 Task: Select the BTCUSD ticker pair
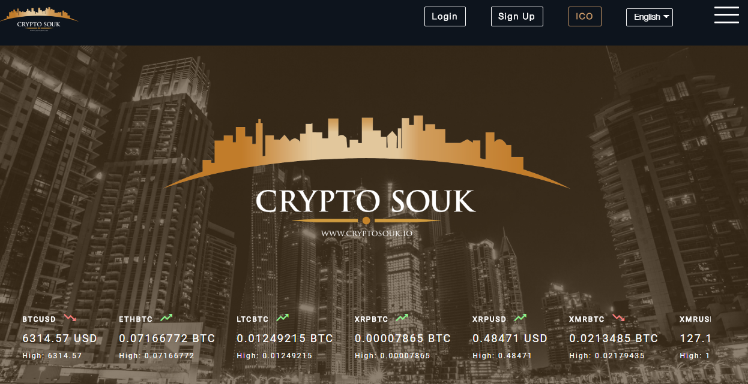[x=39, y=319]
